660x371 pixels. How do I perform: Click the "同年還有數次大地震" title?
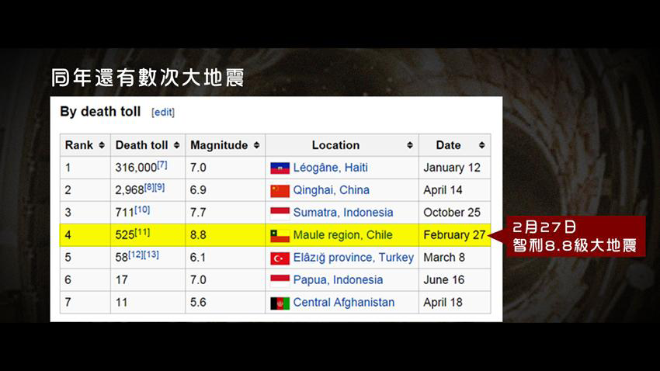pyautogui.click(x=148, y=78)
